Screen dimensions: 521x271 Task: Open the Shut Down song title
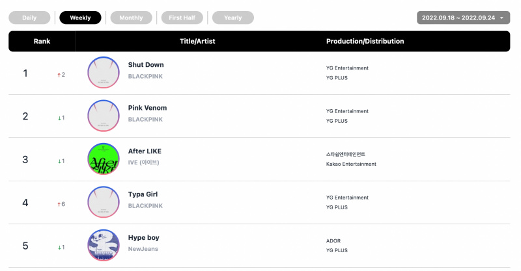(146, 65)
